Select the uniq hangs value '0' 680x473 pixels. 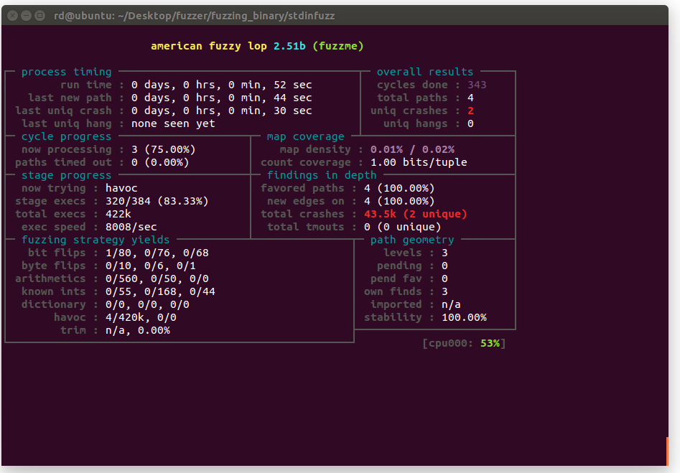470,124
